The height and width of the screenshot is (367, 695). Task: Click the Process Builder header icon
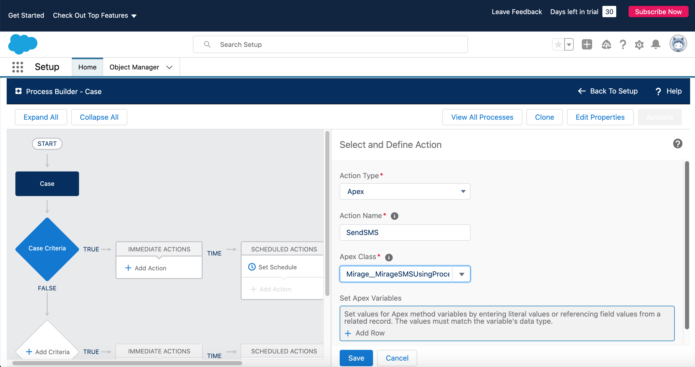point(18,91)
